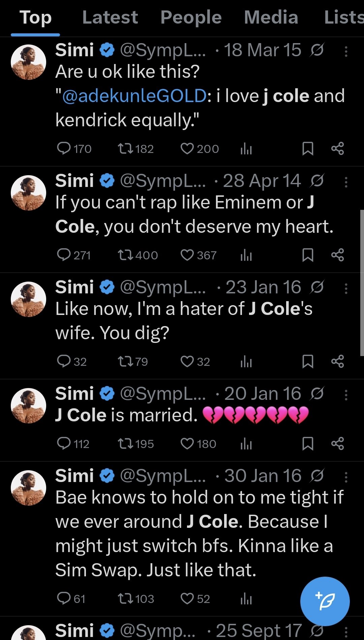This screenshot has width=364, height=640.
Task: Retweet the Eminem or J Cole tweet
Action: (x=126, y=255)
